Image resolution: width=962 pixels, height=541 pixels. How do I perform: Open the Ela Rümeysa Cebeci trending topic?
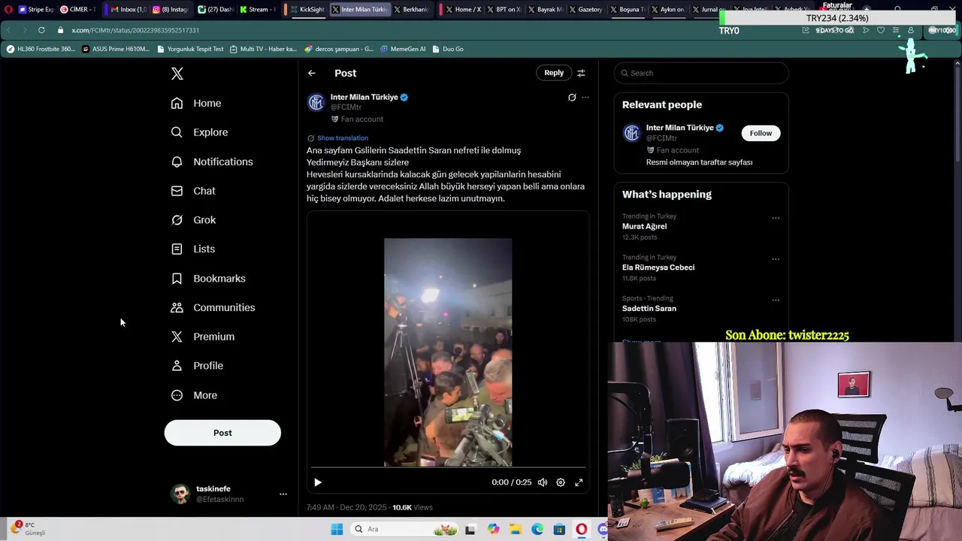[x=658, y=267]
